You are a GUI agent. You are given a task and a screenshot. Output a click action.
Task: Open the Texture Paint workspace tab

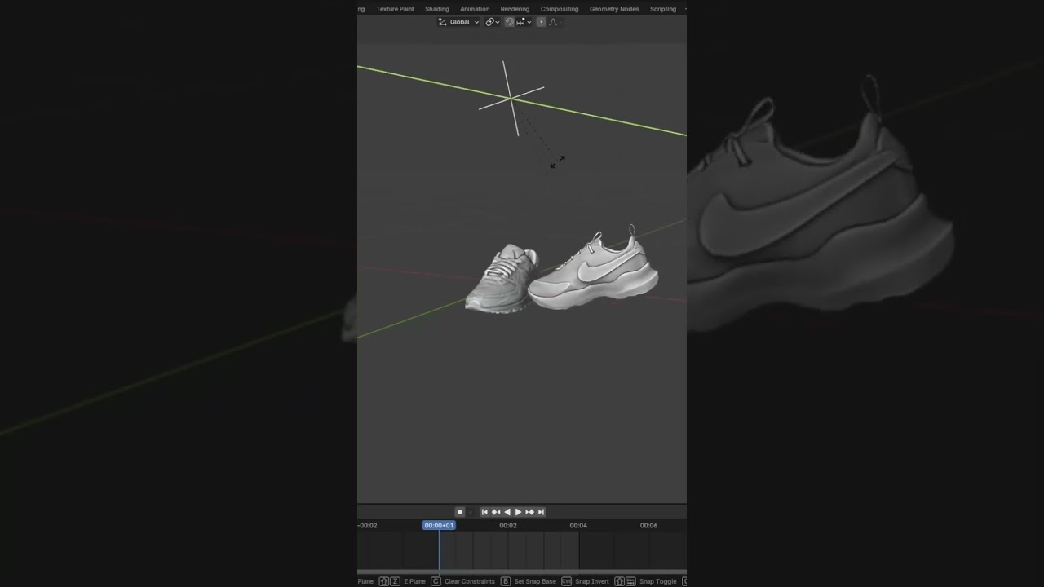tap(395, 9)
